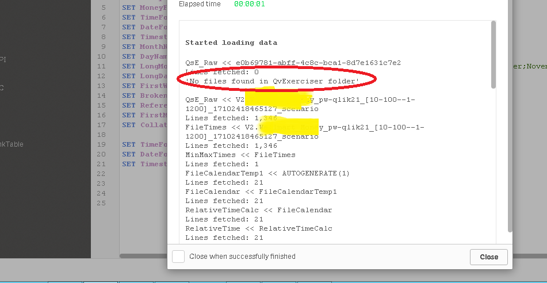The width and height of the screenshot is (547, 283).
Task: Click the load log vertical scrollbar thumb
Action: (x=493, y=55)
